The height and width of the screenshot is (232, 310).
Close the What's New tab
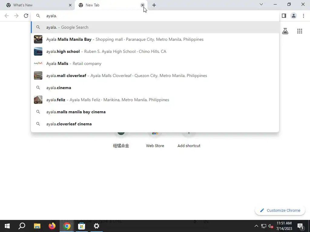[x=70, y=5]
